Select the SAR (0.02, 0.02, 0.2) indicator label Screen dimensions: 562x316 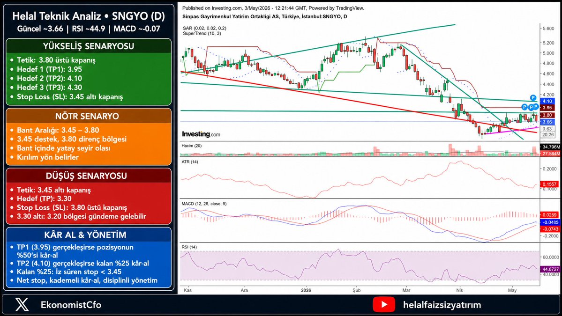[x=204, y=28]
